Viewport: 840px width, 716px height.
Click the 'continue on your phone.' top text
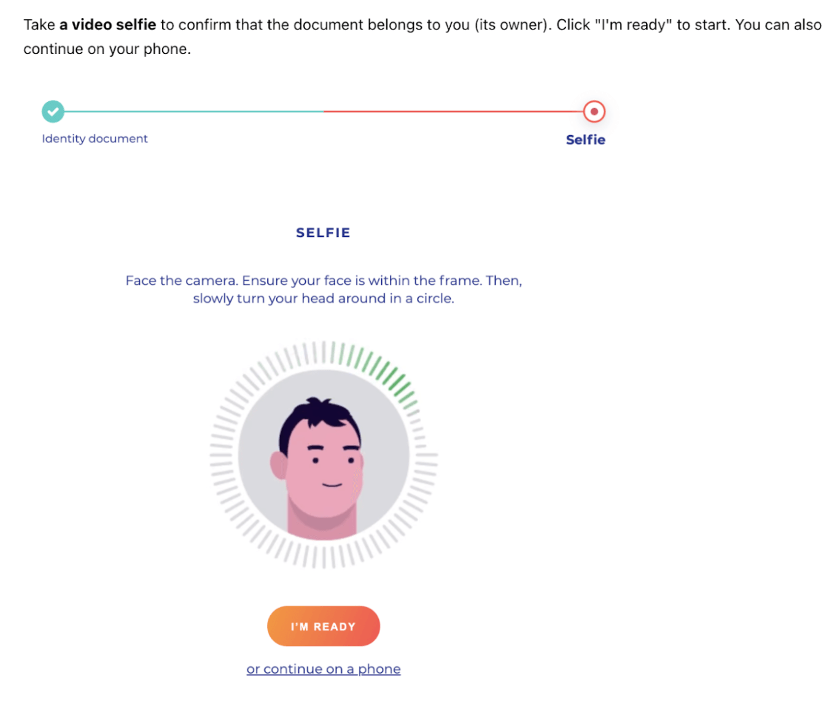point(107,49)
